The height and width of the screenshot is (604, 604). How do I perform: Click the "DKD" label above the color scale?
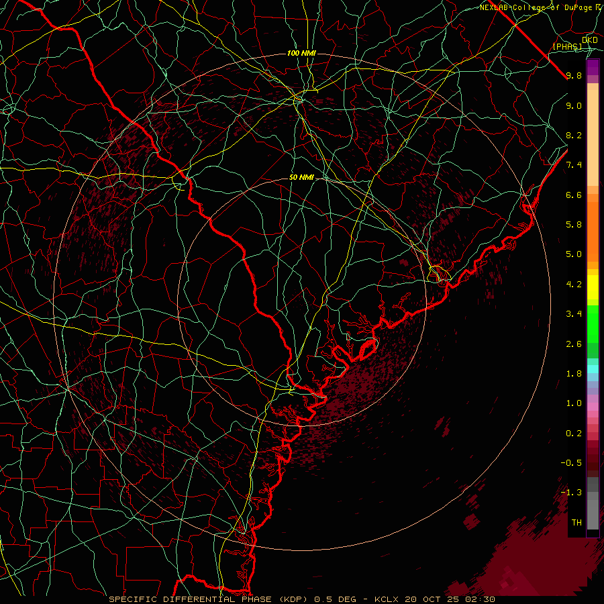(x=590, y=40)
